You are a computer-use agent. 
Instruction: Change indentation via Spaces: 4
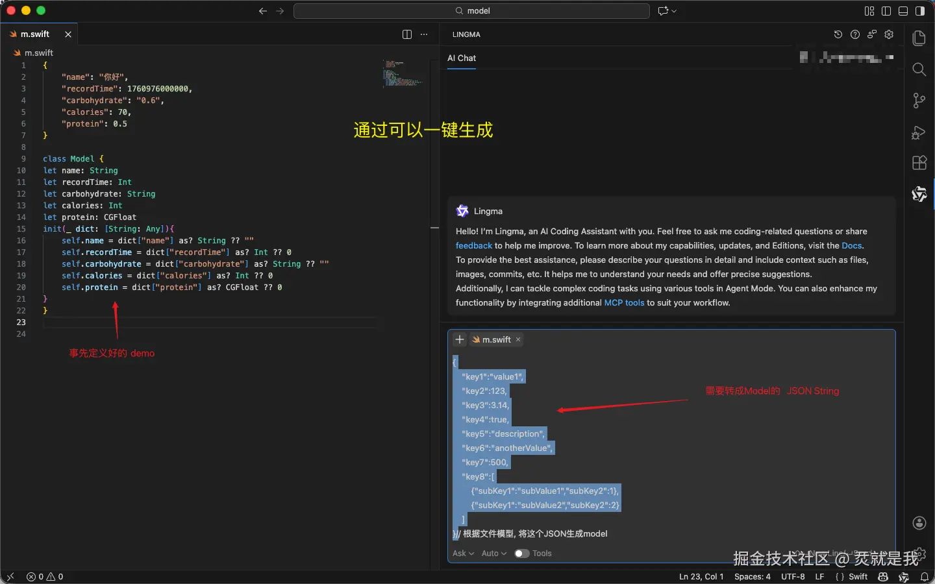pos(753,577)
